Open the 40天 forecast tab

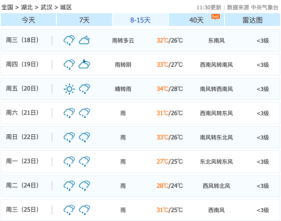(x=196, y=20)
